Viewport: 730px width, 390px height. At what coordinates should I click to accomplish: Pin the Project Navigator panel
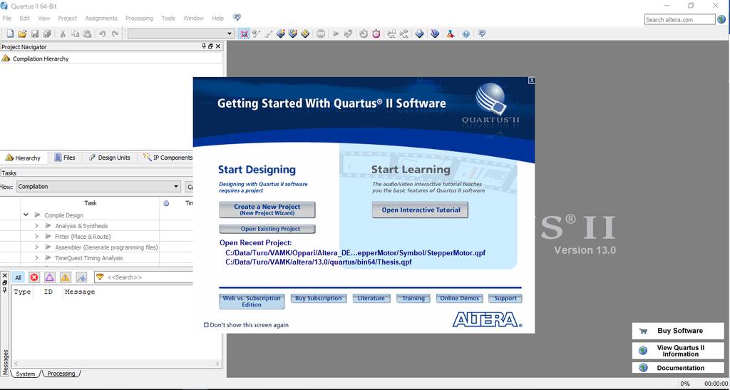[x=204, y=46]
